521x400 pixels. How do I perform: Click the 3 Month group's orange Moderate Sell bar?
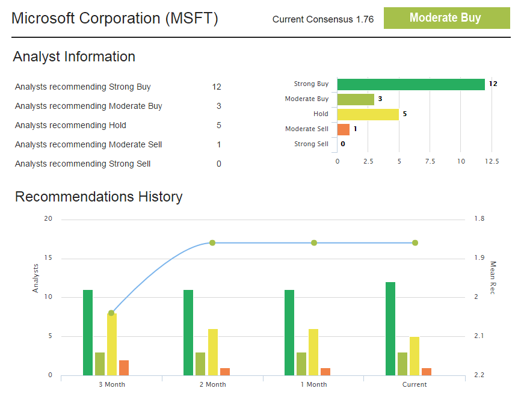(124, 368)
